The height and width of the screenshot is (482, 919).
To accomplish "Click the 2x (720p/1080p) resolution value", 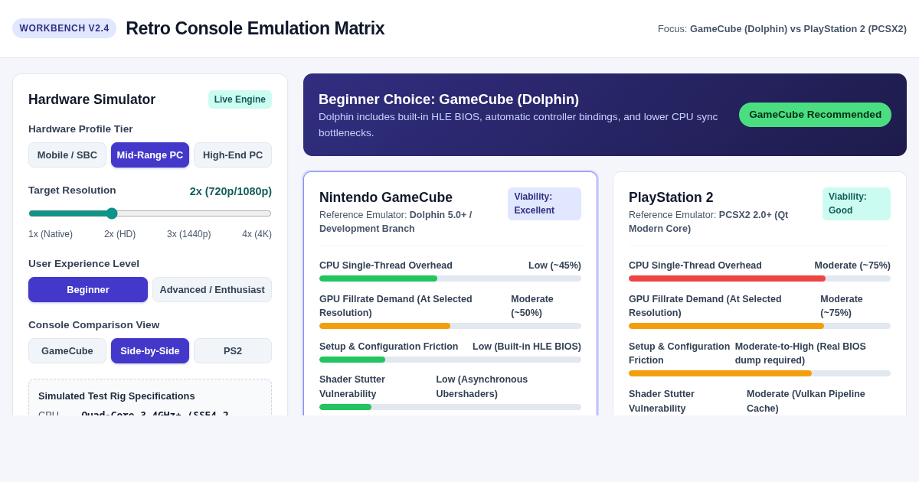I will [231, 191].
